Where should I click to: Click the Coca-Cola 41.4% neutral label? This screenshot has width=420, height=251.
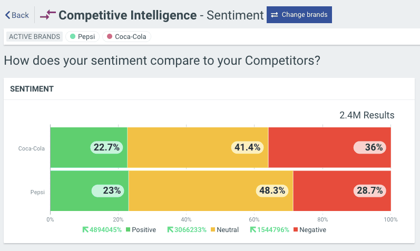tap(247, 147)
